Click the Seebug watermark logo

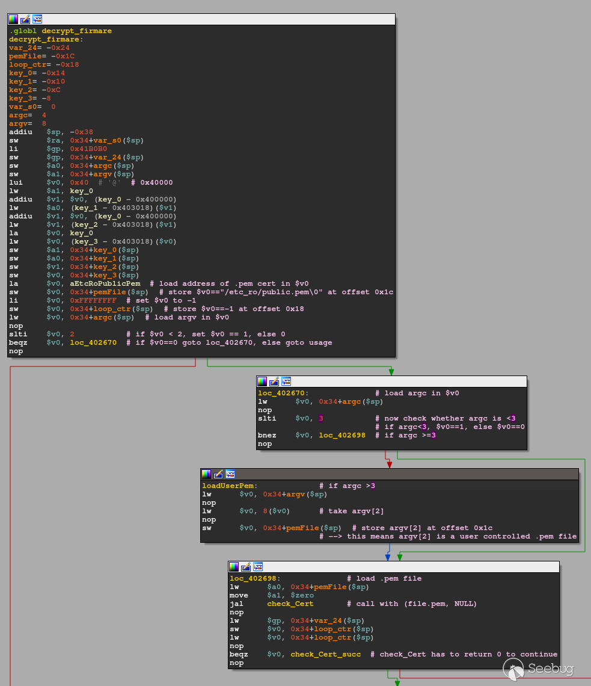pyautogui.click(x=539, y=668)
